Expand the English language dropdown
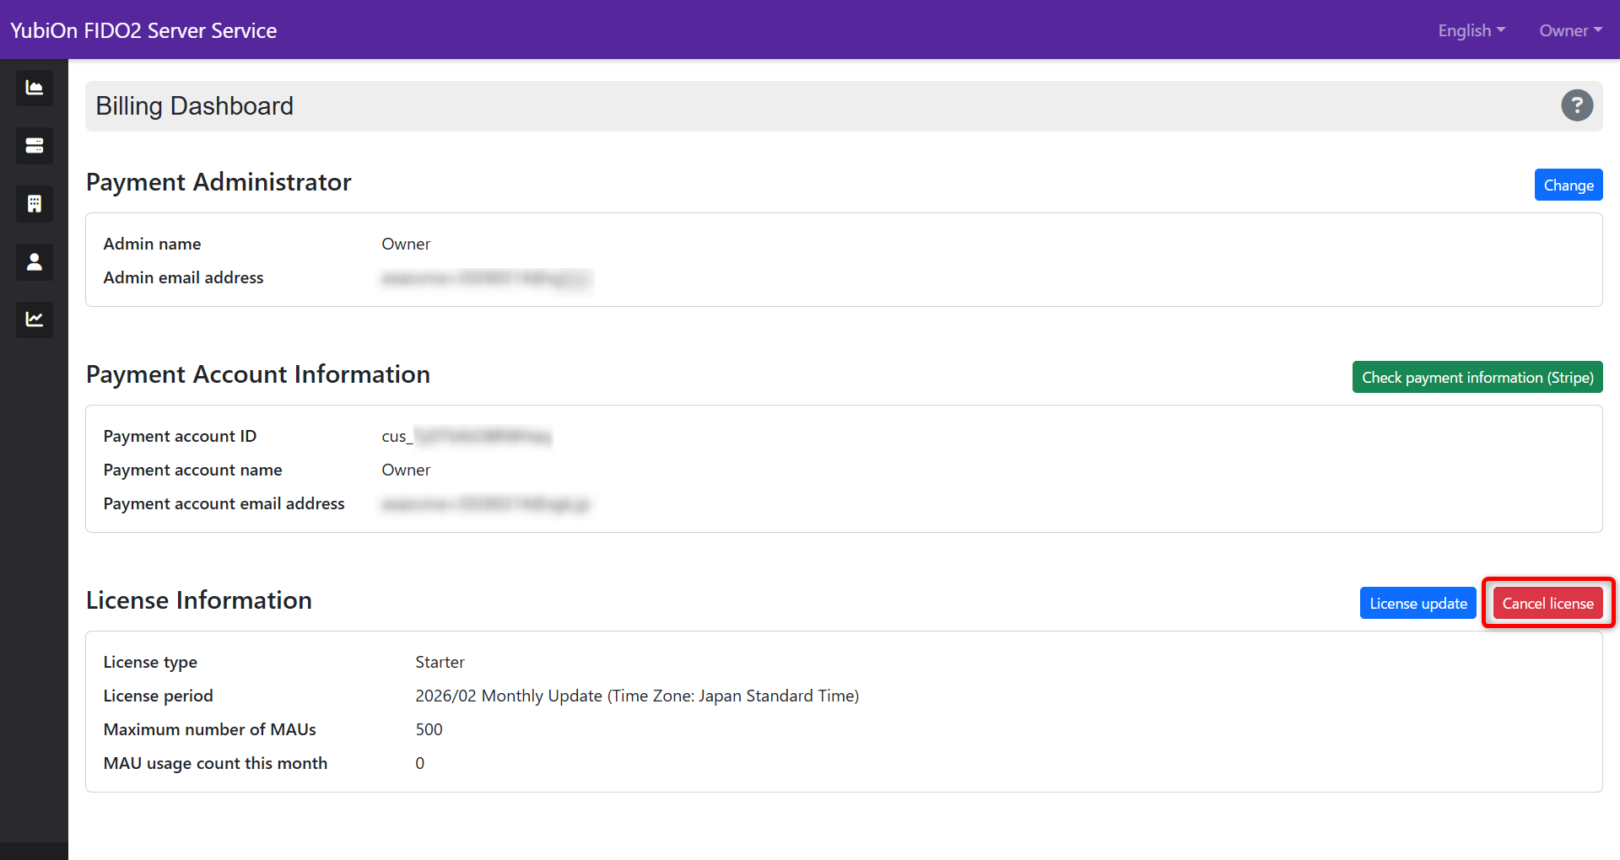This screenshot has width=1620, height=860. [x=1471, y=30]
